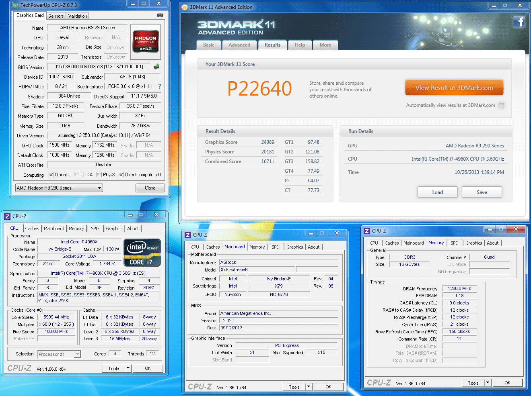Click the GPU-Z screenshot camera icon
Screen dimensions: 531x396
pyautogui.click(x=160, y=15)
